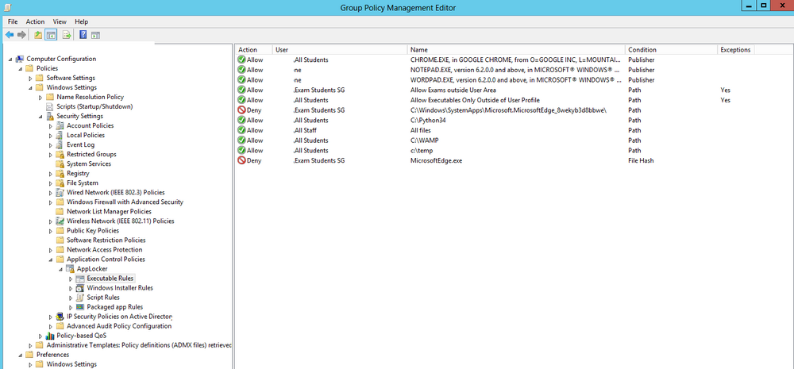
Task: Expand the Script Rules node
Action: [71, 298]
